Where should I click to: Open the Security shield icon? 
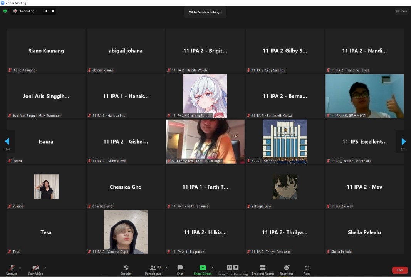pos(126,268)
